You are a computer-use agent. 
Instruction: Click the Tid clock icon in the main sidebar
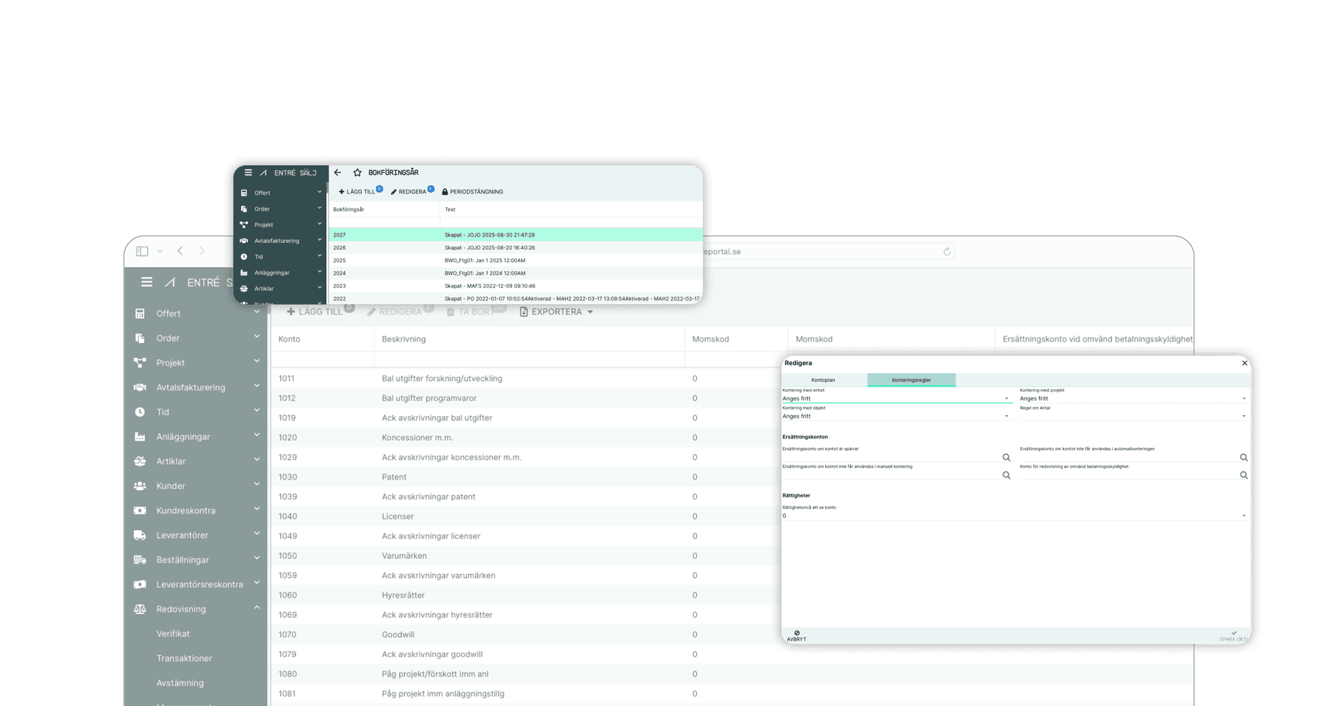pyautogui.click(x=140, y=412)
